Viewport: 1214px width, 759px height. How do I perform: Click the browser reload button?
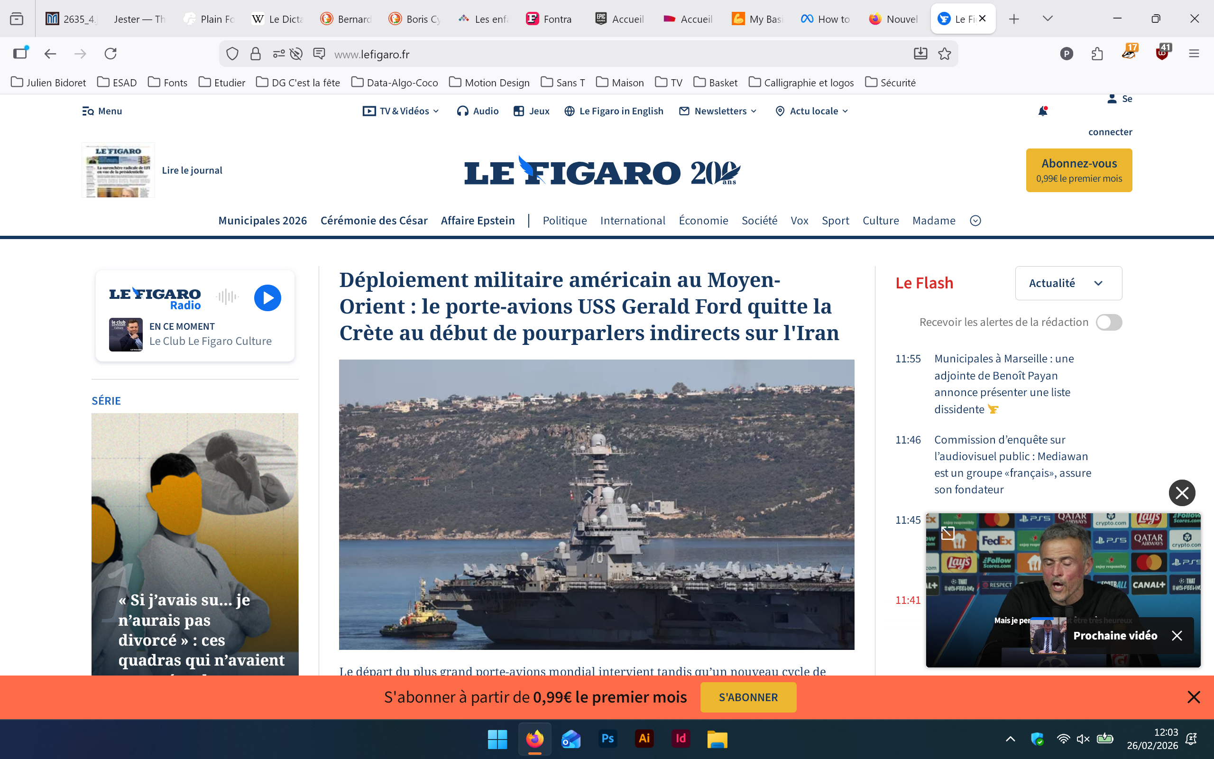pyautogui.click(x=110, y=54)
